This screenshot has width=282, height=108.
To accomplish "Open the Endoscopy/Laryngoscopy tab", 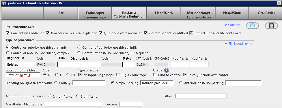I will click(x=95, y=13).
